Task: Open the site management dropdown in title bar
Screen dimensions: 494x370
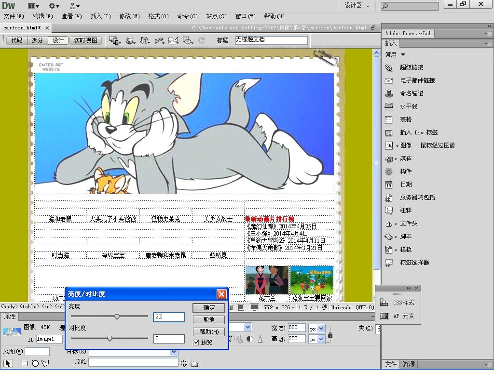Action: [74, 6]
